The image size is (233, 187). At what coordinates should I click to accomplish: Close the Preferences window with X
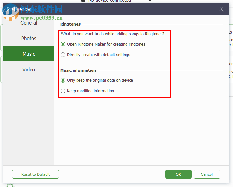(221, 9)
